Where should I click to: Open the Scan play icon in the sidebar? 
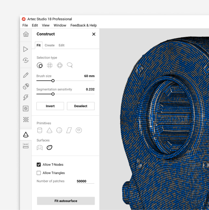coord(26,49)
